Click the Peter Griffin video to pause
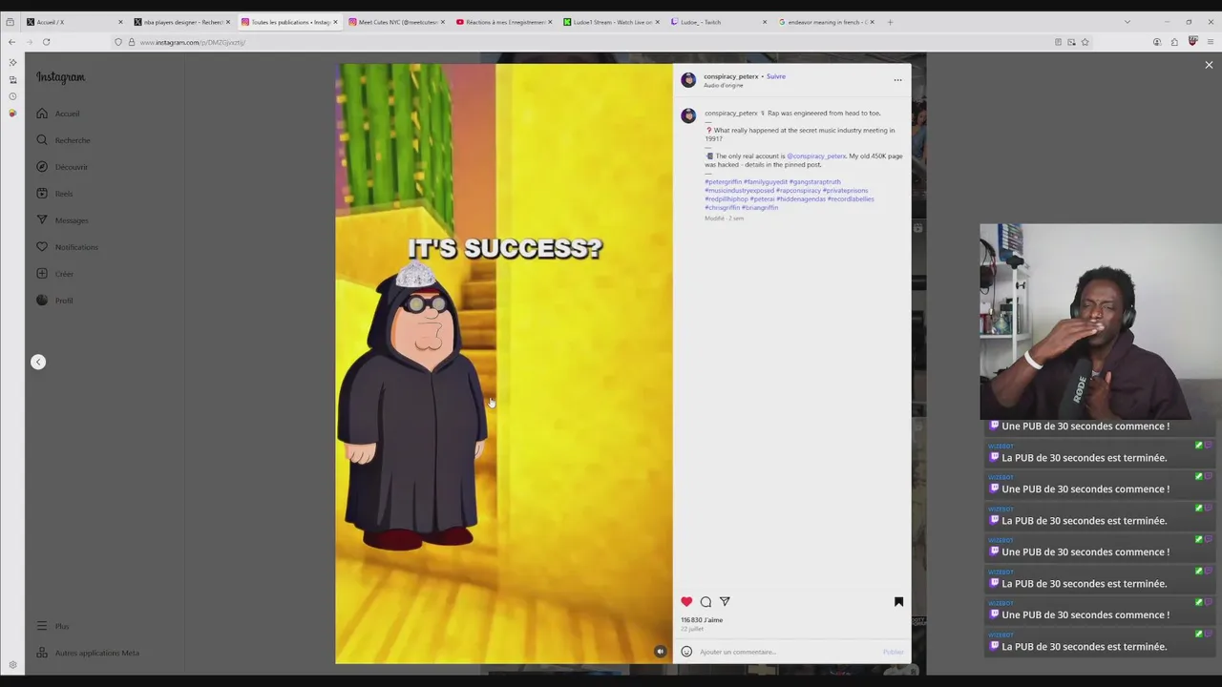Viewport: 1222px width, 687px height. (x=504, y=363)
